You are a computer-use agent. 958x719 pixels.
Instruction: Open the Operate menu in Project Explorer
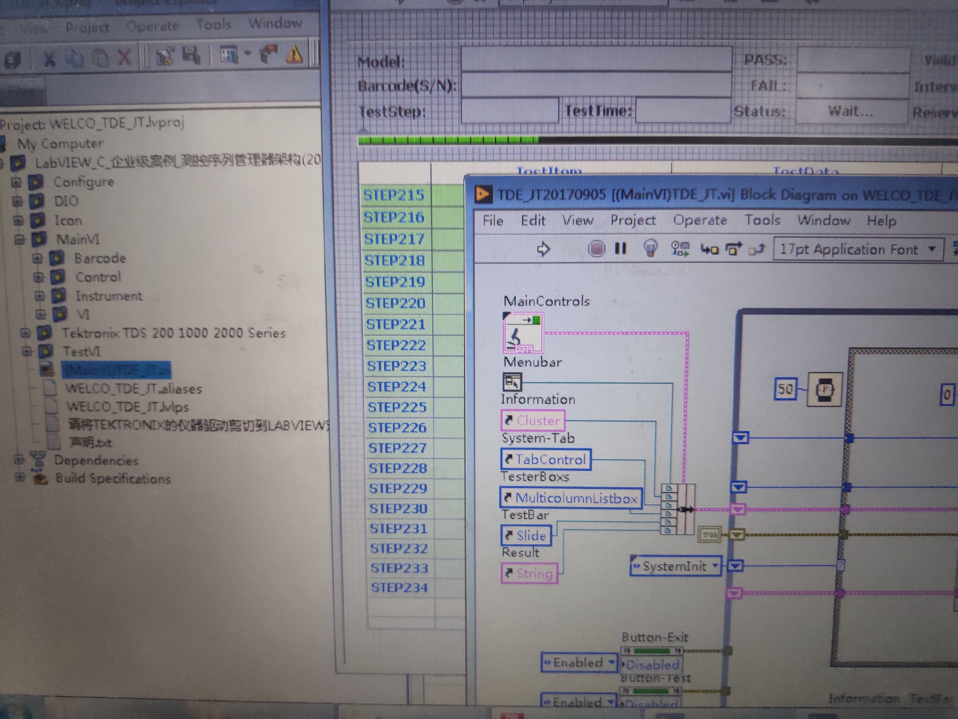pyautogui.click(x=152, y=25)
